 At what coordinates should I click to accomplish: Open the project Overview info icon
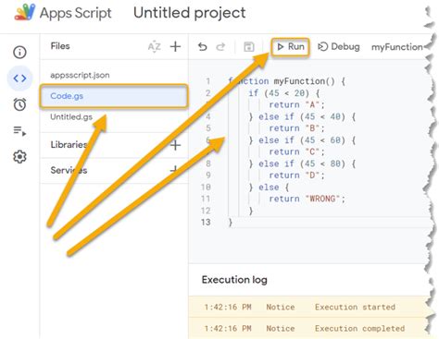click(19, 52)
